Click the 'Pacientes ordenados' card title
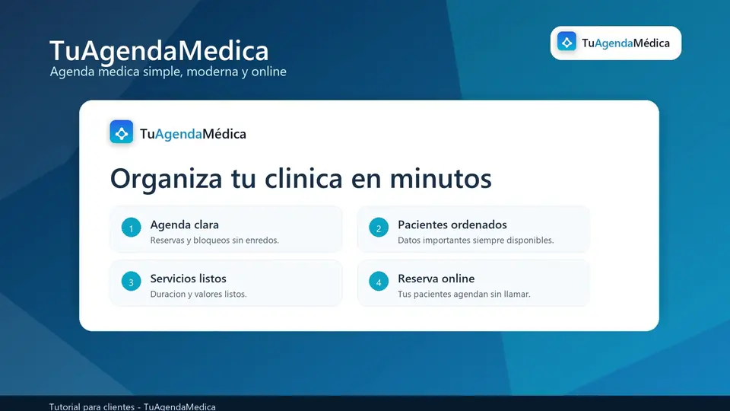The image size is (730, 411). 452,225
